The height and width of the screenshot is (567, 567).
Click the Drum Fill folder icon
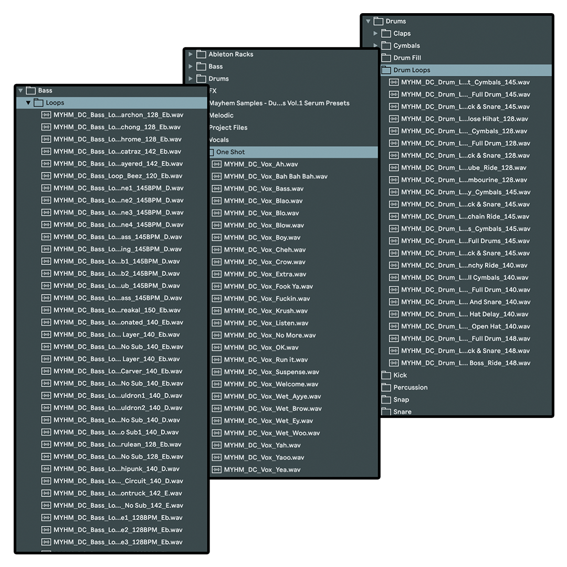tap(386, 58)
